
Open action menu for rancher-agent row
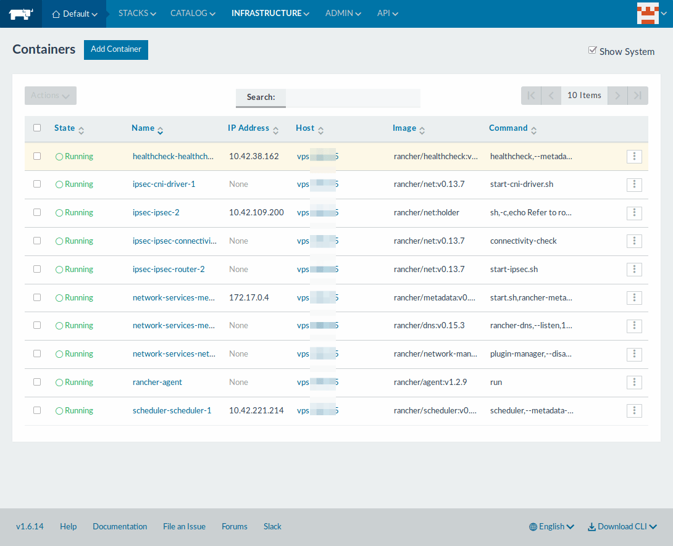pos(634,383)
